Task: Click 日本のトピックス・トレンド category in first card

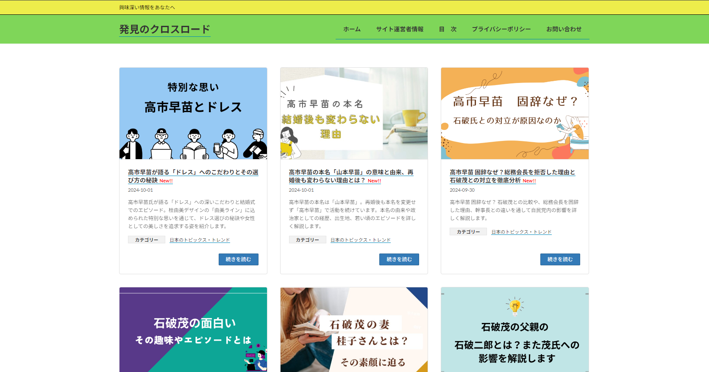Action: 200,240
